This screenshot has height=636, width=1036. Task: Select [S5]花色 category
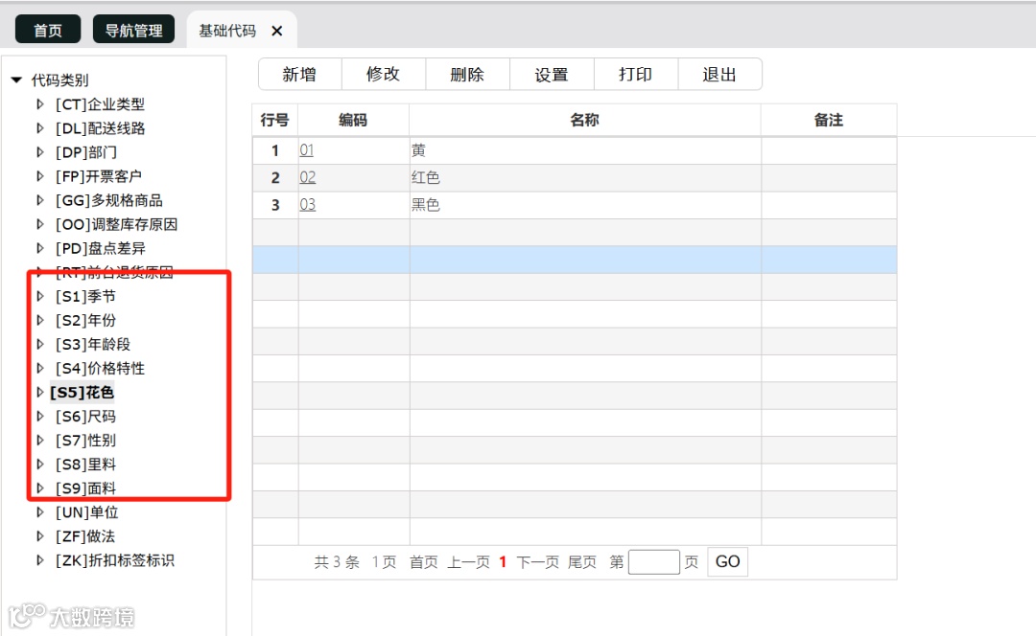click(82, 392)
